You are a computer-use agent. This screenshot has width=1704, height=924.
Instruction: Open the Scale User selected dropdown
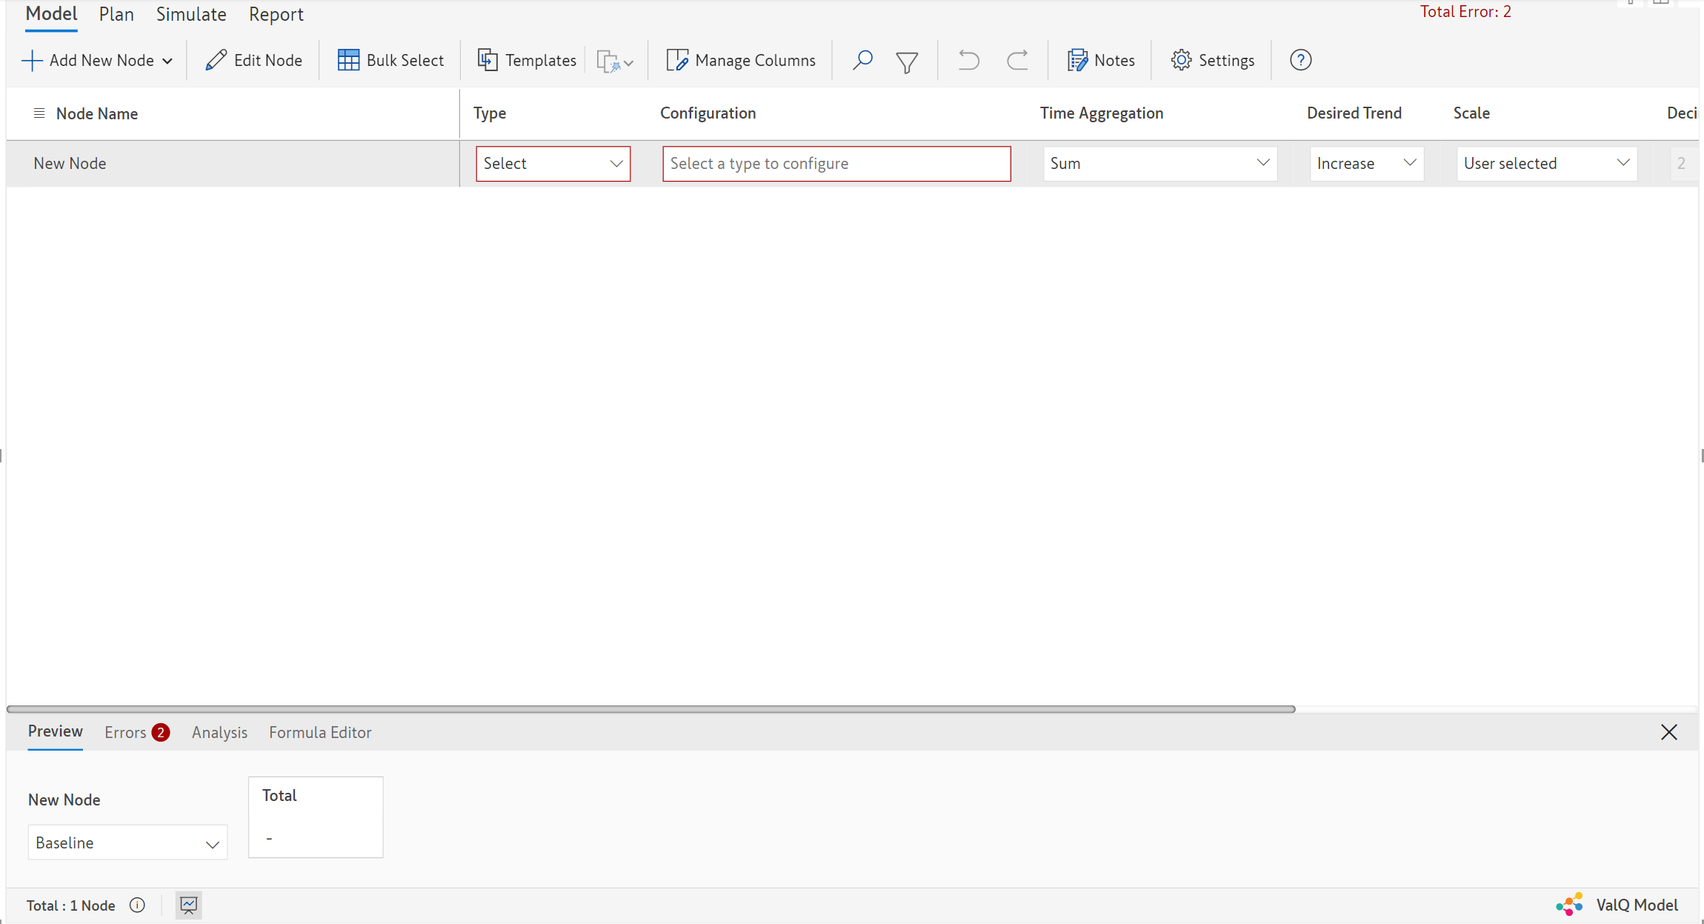1546,164
